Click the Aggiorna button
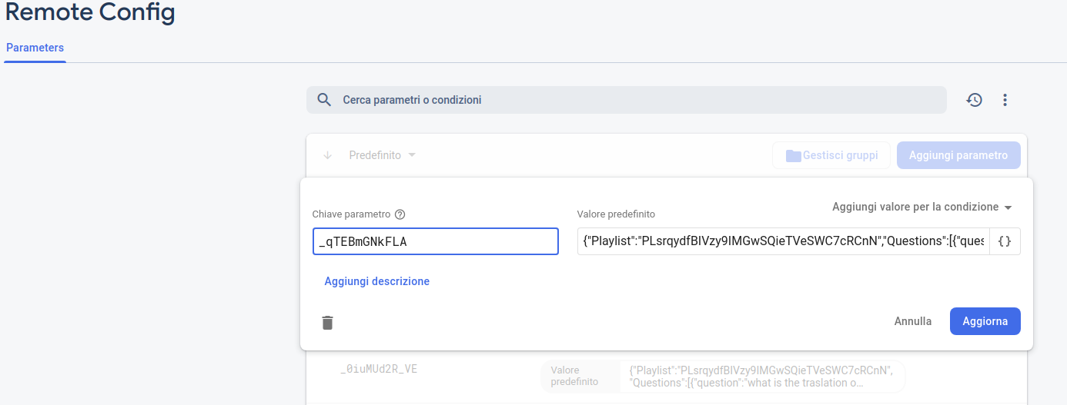Screen dimensions: 1067x405 [985, 321]
